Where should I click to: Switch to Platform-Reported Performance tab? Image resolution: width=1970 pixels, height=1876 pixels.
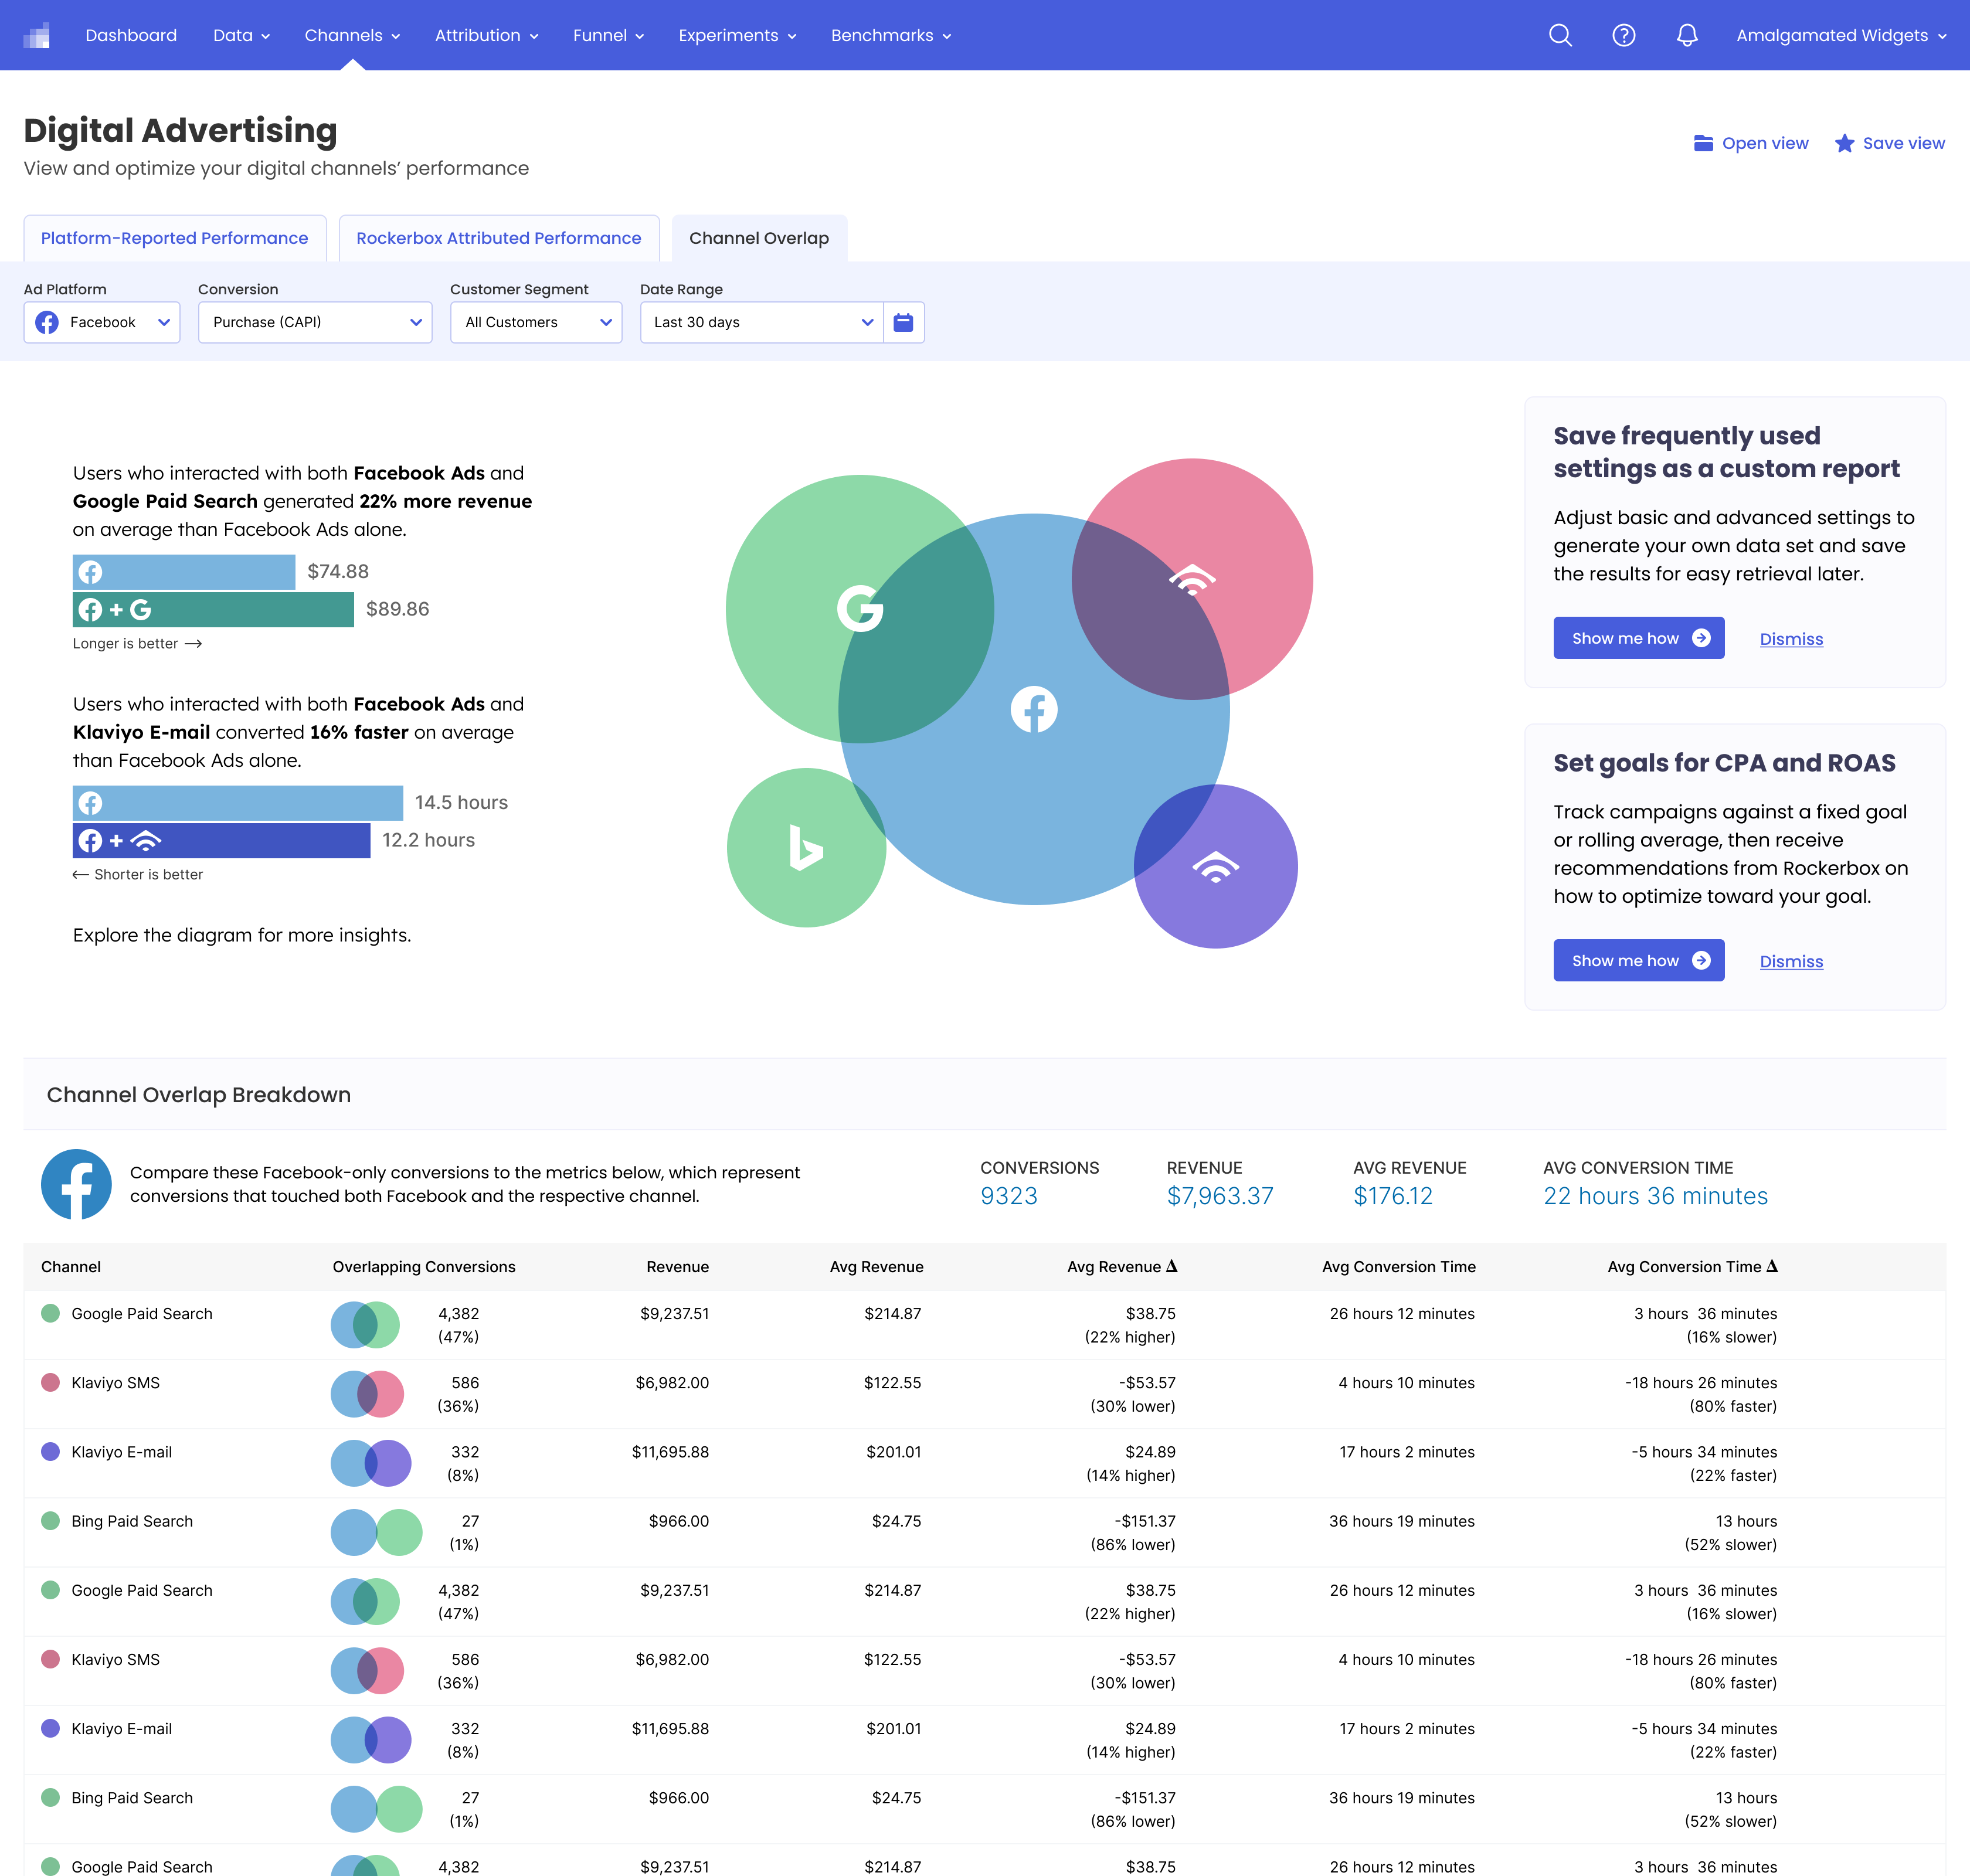point(175,238)
